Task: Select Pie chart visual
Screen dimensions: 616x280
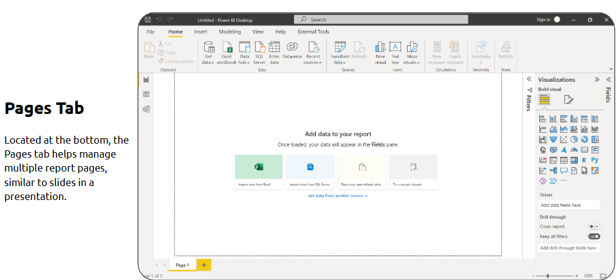Action: [574, 139]
